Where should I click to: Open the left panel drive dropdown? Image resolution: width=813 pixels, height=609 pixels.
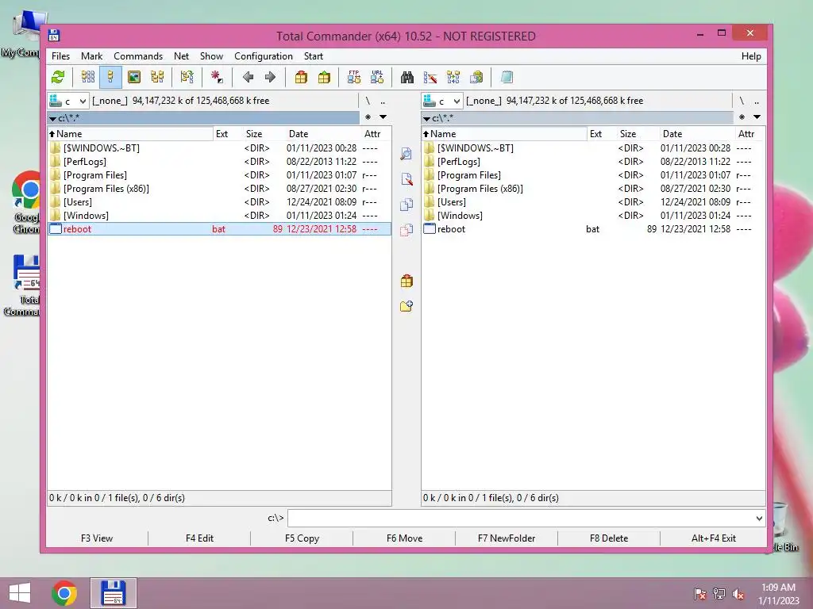pos(68,101)
